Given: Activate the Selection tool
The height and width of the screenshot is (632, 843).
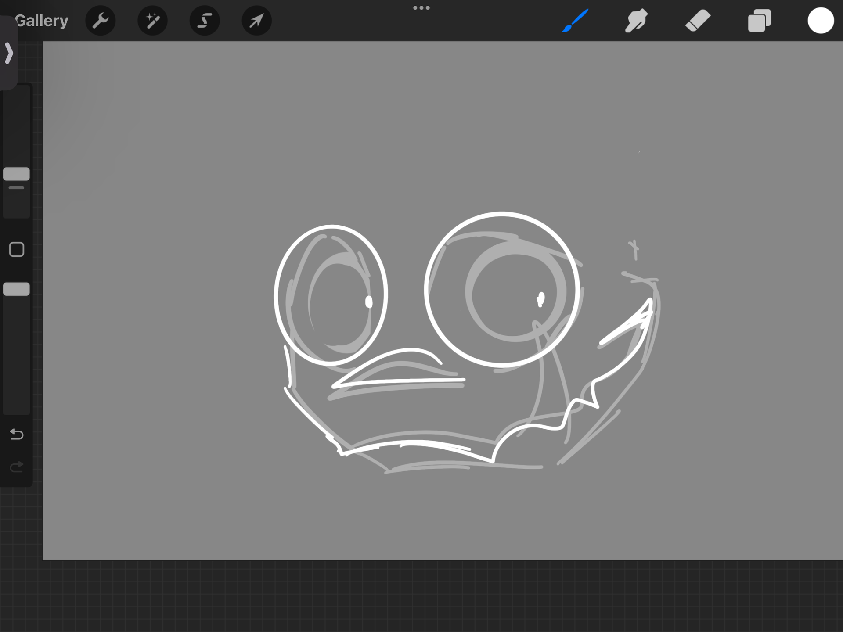Looking at the screenshot, I should coord(205,21).
